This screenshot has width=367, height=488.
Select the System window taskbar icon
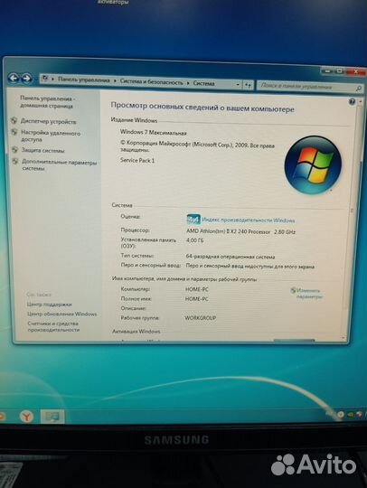coord(52,417)
